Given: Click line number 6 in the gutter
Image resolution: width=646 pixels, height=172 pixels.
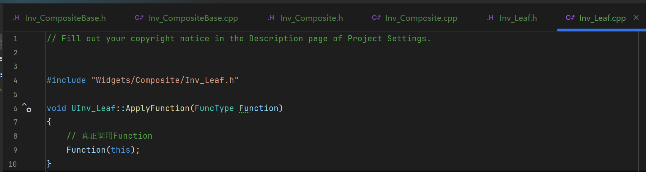Looking at the screenshot, I should [x=15, y=108].
